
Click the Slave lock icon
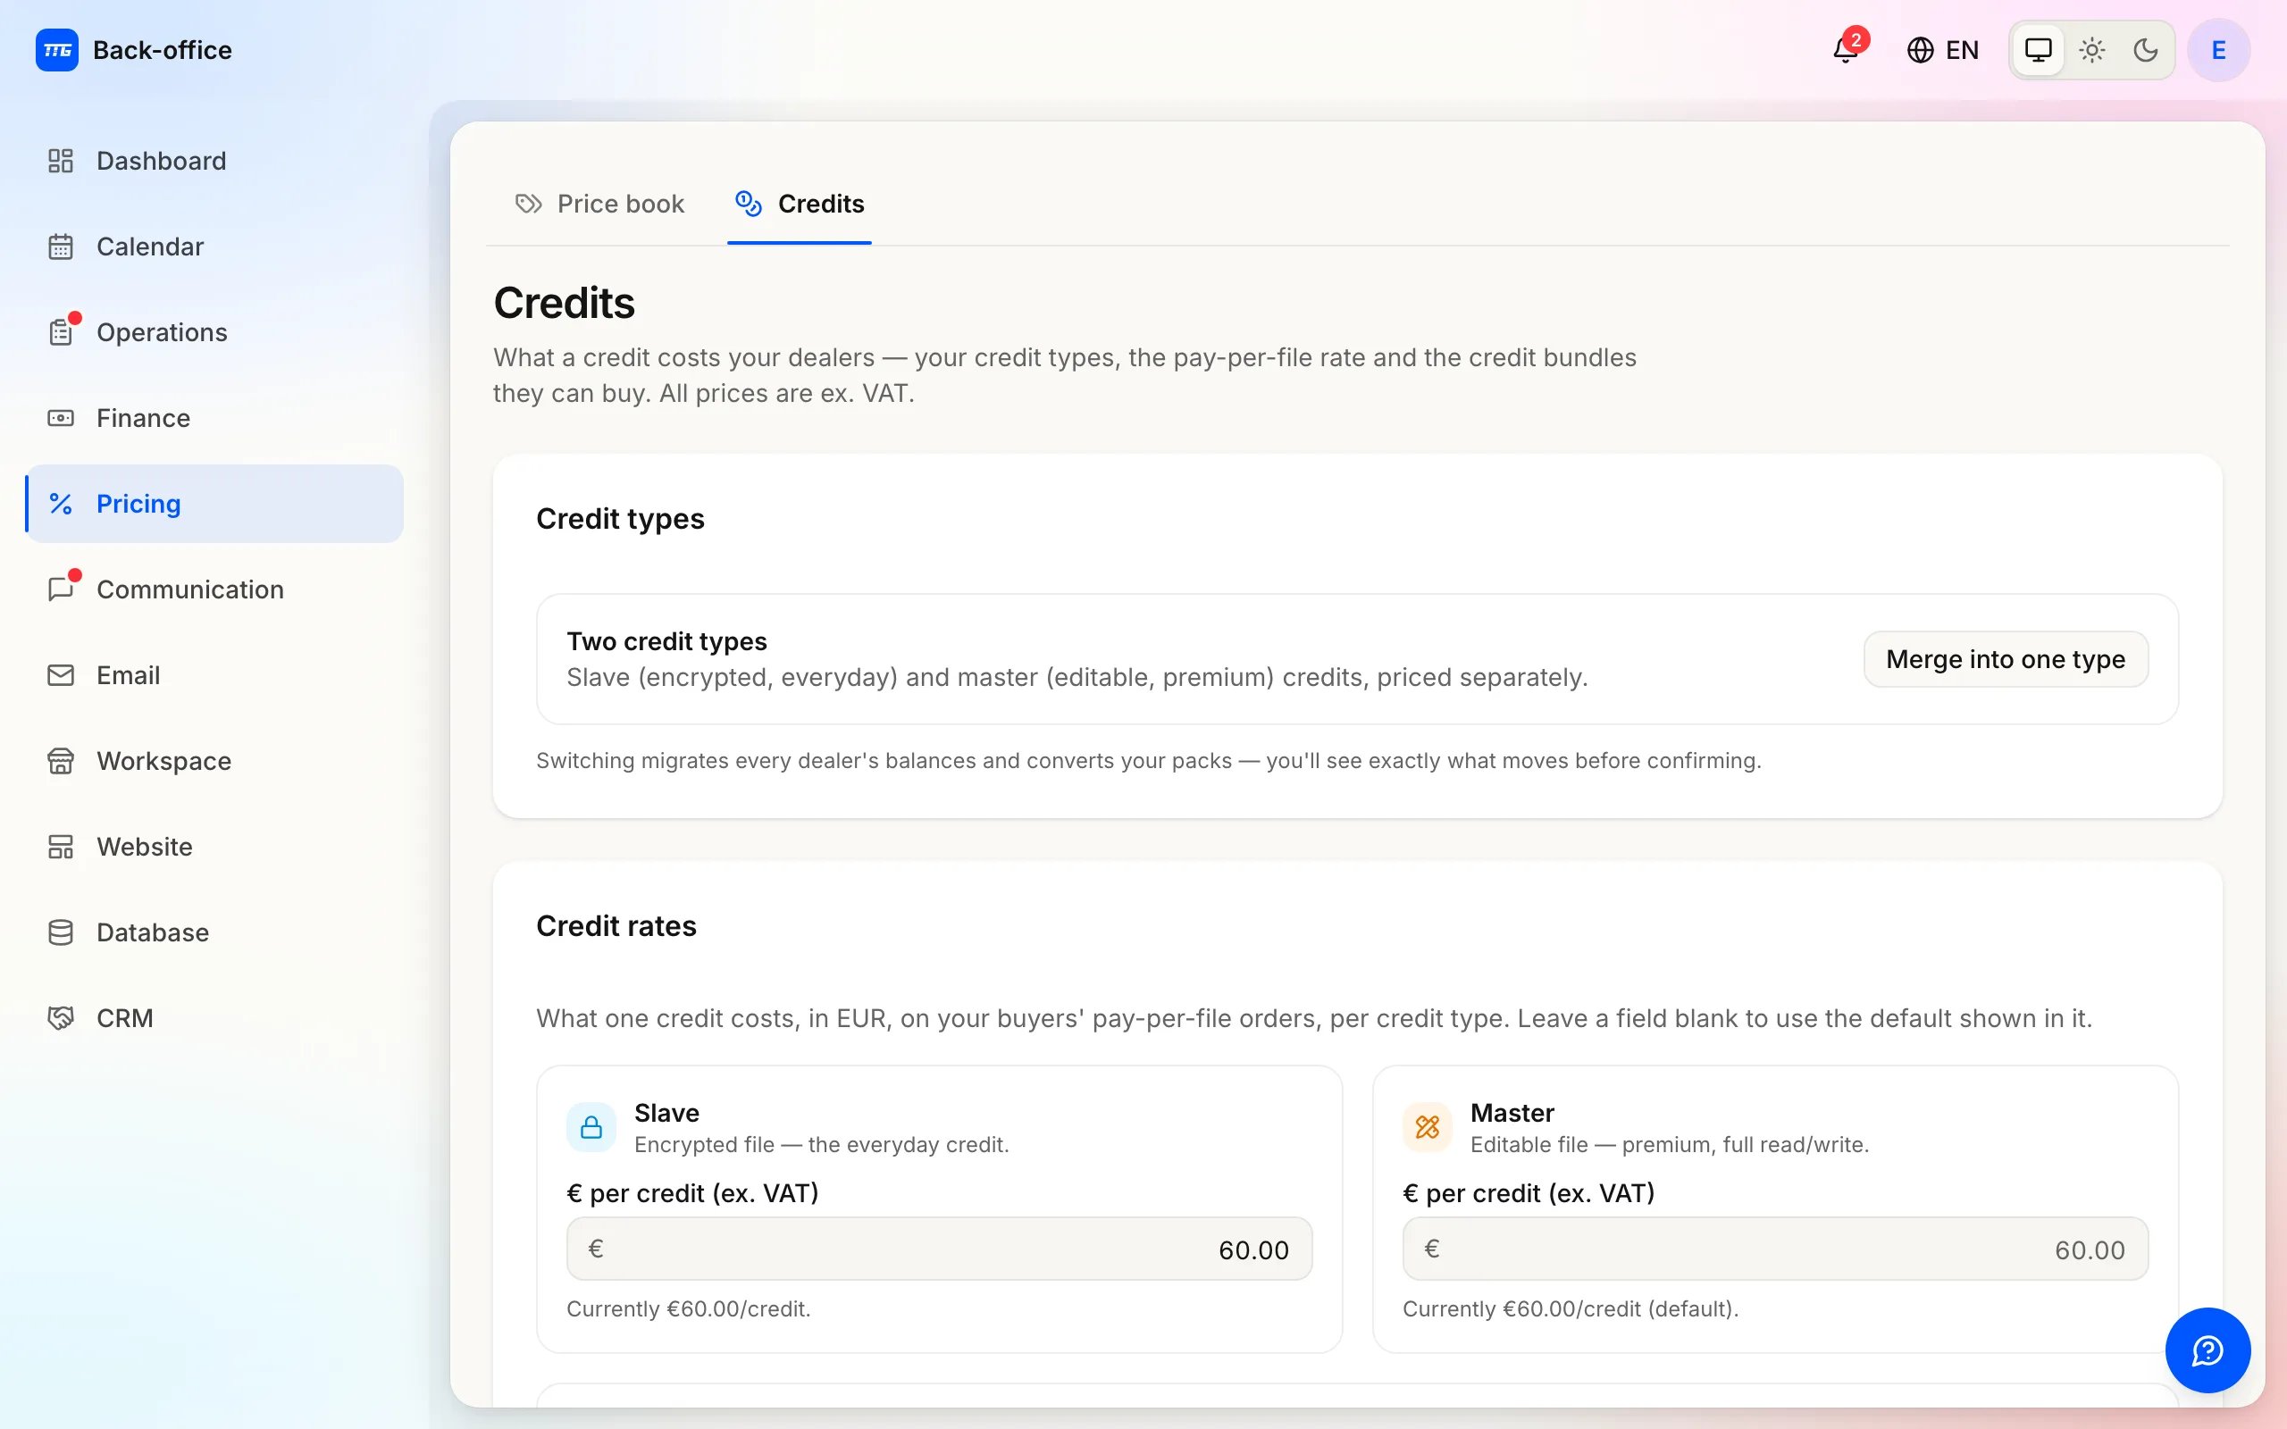(x=591, y=1126)
